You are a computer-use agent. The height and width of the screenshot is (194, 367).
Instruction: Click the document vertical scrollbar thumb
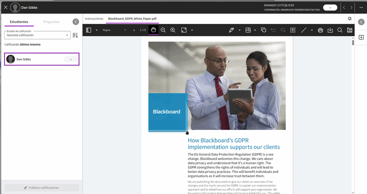[353, 43]
